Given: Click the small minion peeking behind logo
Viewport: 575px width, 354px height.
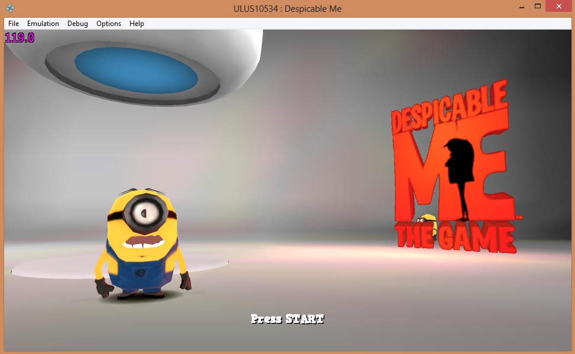Looking at the screenshot, I should tap(428, 225).
